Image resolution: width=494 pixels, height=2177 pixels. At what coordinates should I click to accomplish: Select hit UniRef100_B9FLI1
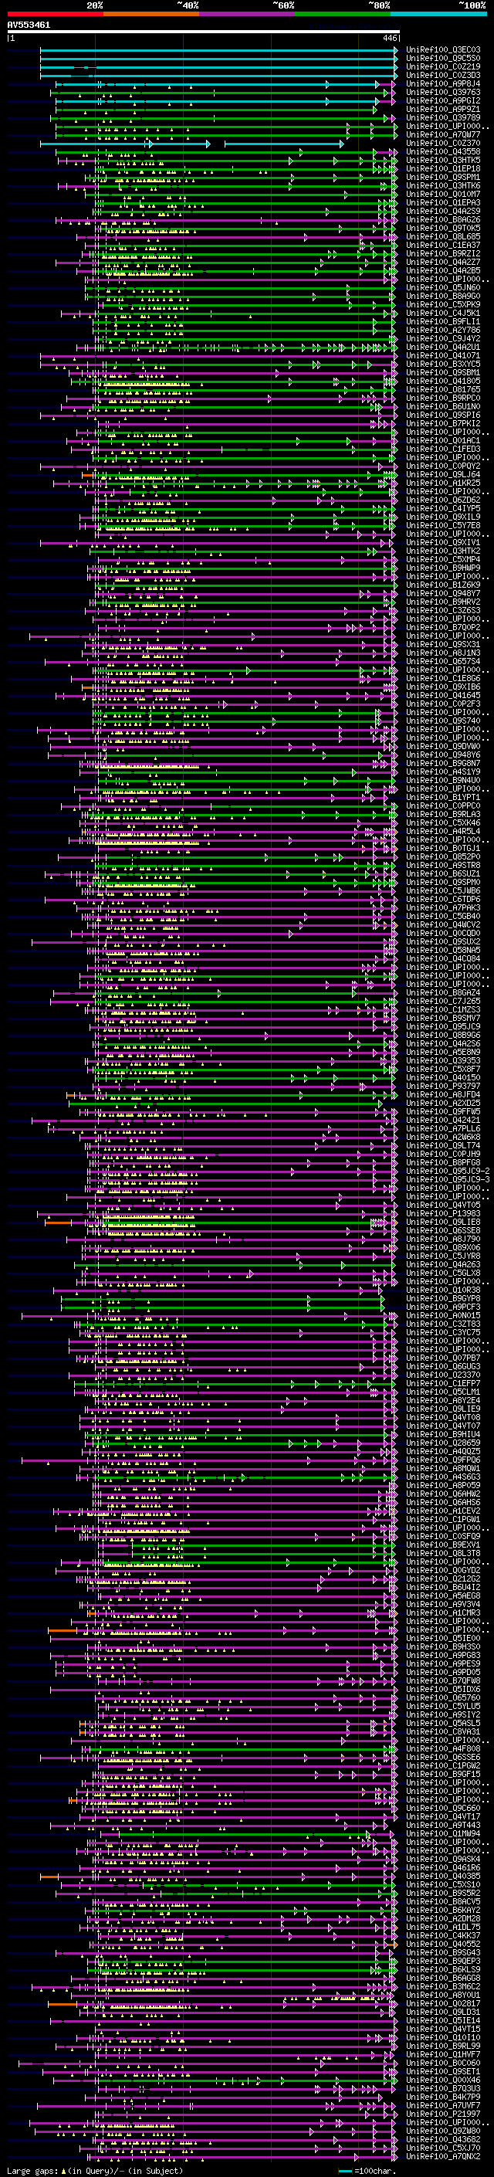pyautogui.click(x=443, y=321)
